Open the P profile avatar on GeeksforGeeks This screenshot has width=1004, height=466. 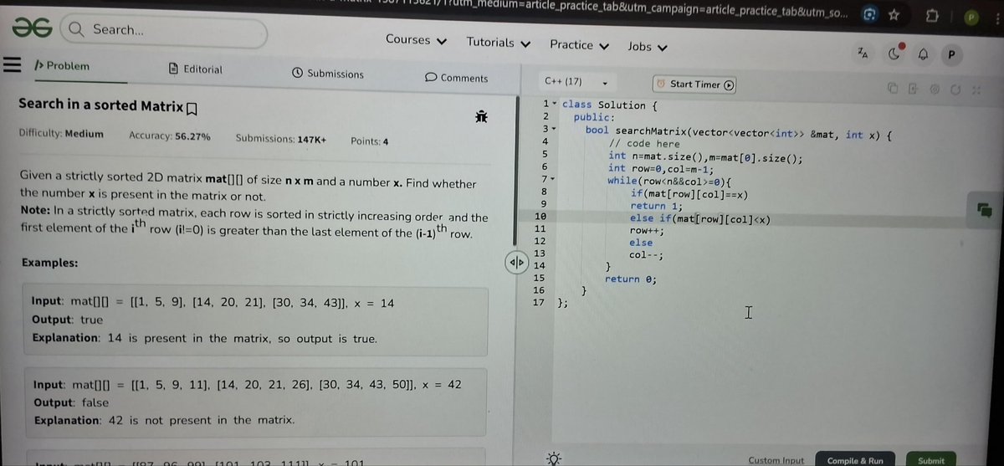coord(950,55)
